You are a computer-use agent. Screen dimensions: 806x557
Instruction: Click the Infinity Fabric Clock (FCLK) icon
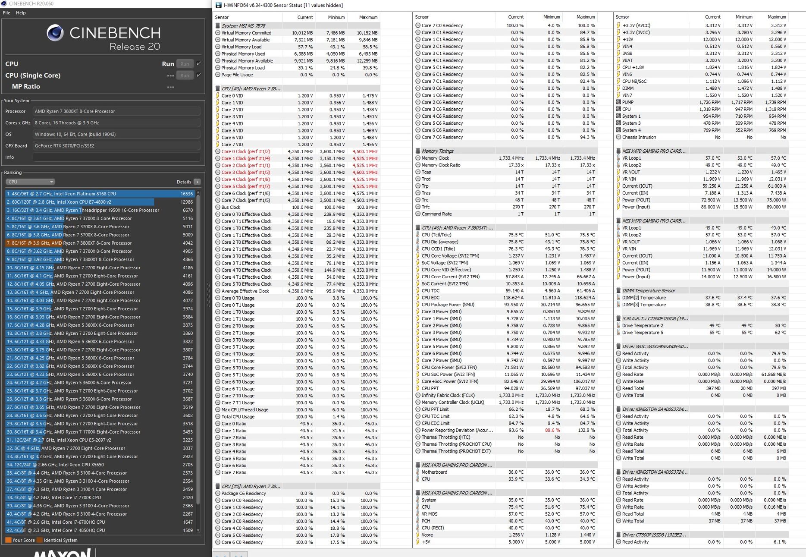pyautogui.click(x=418, y=395)
